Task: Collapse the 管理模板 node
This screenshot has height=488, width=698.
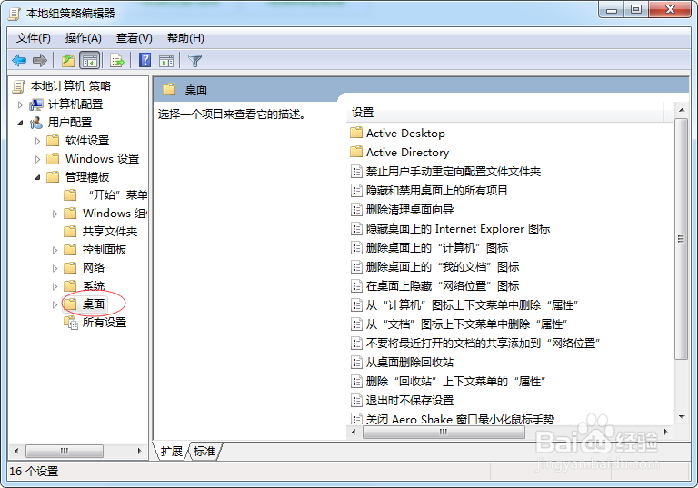Action: click(37, 177)
